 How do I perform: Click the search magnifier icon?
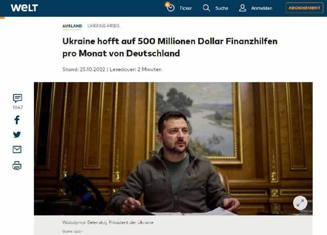tap(206, 8)
